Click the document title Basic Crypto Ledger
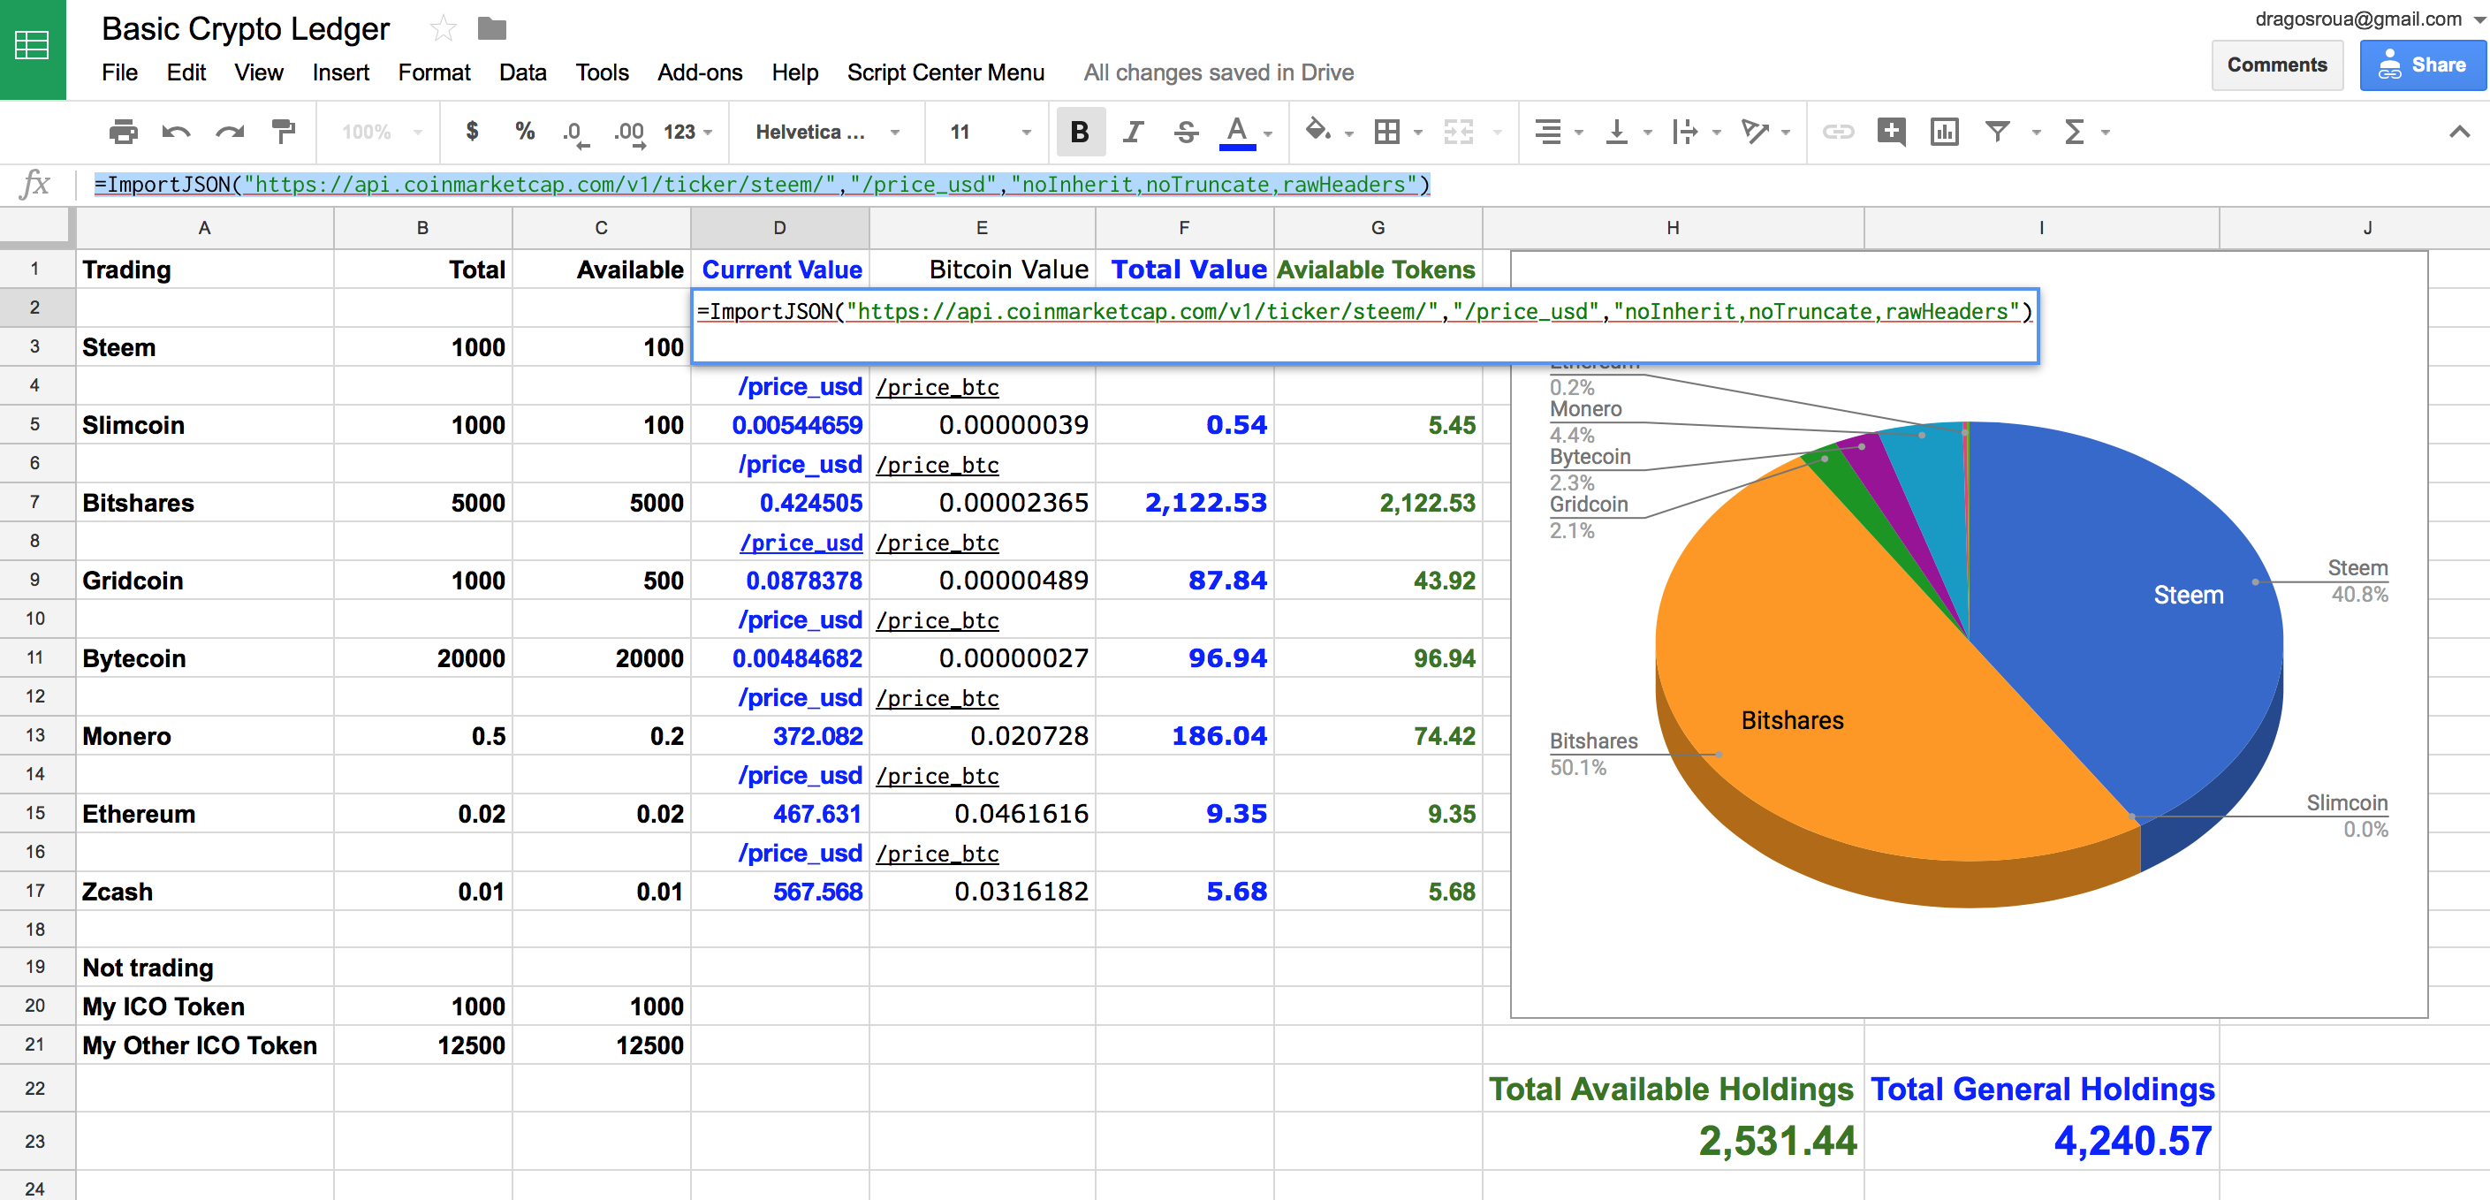2490x1200 pixels. 246,29
